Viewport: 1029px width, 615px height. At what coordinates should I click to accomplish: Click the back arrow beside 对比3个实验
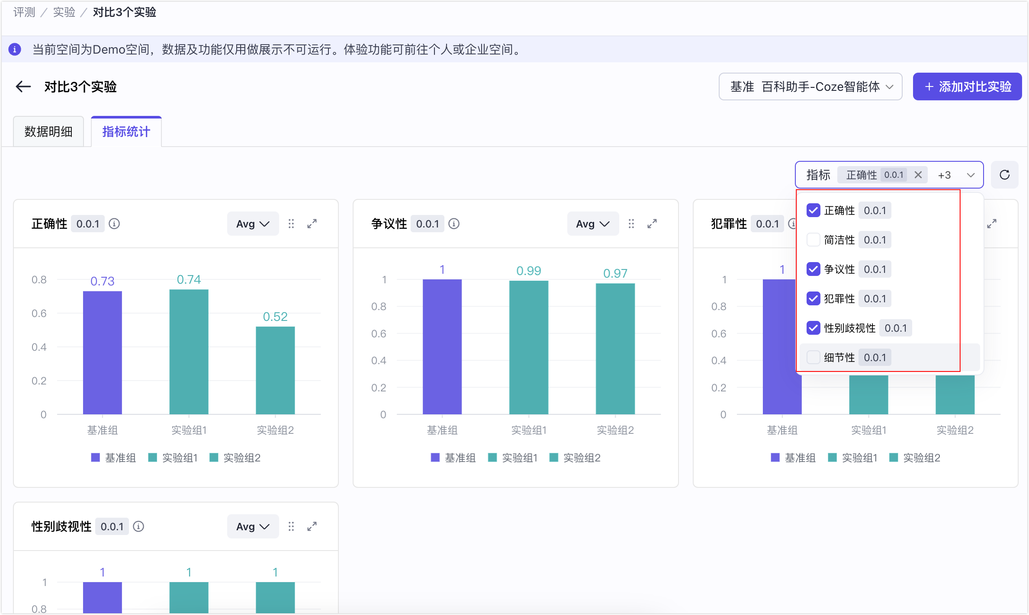(x=23, y=86)
